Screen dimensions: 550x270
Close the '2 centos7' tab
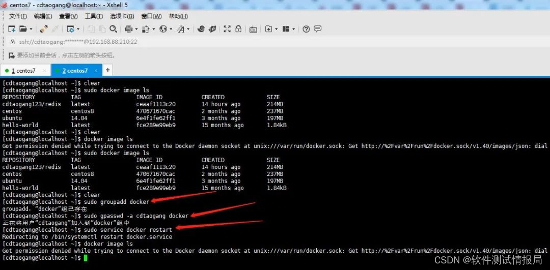coord(96,71)
